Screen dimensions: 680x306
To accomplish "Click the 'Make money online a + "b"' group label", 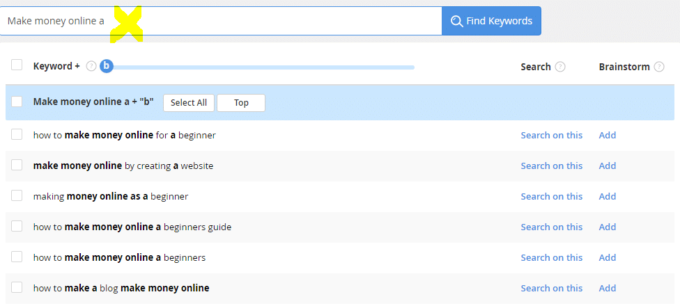I will click(x=93, y=102).
